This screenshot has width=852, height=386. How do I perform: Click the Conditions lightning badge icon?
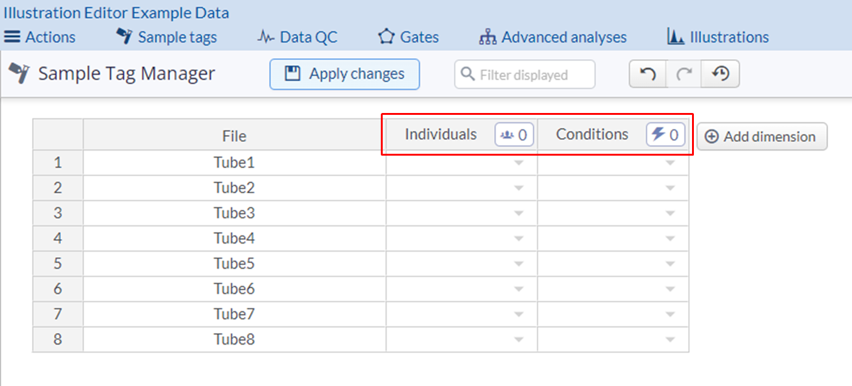click(x=665, y=135)
